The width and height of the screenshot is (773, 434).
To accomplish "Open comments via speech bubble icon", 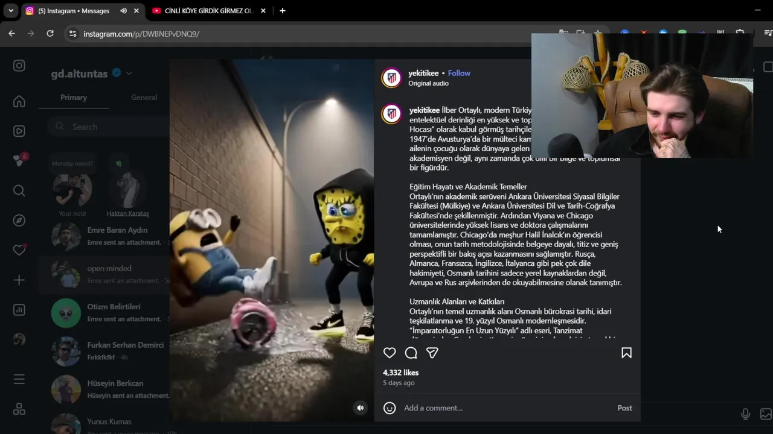I will 411,353.
